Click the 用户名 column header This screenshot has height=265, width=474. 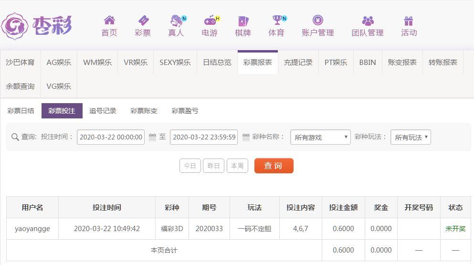pos(32,208)
